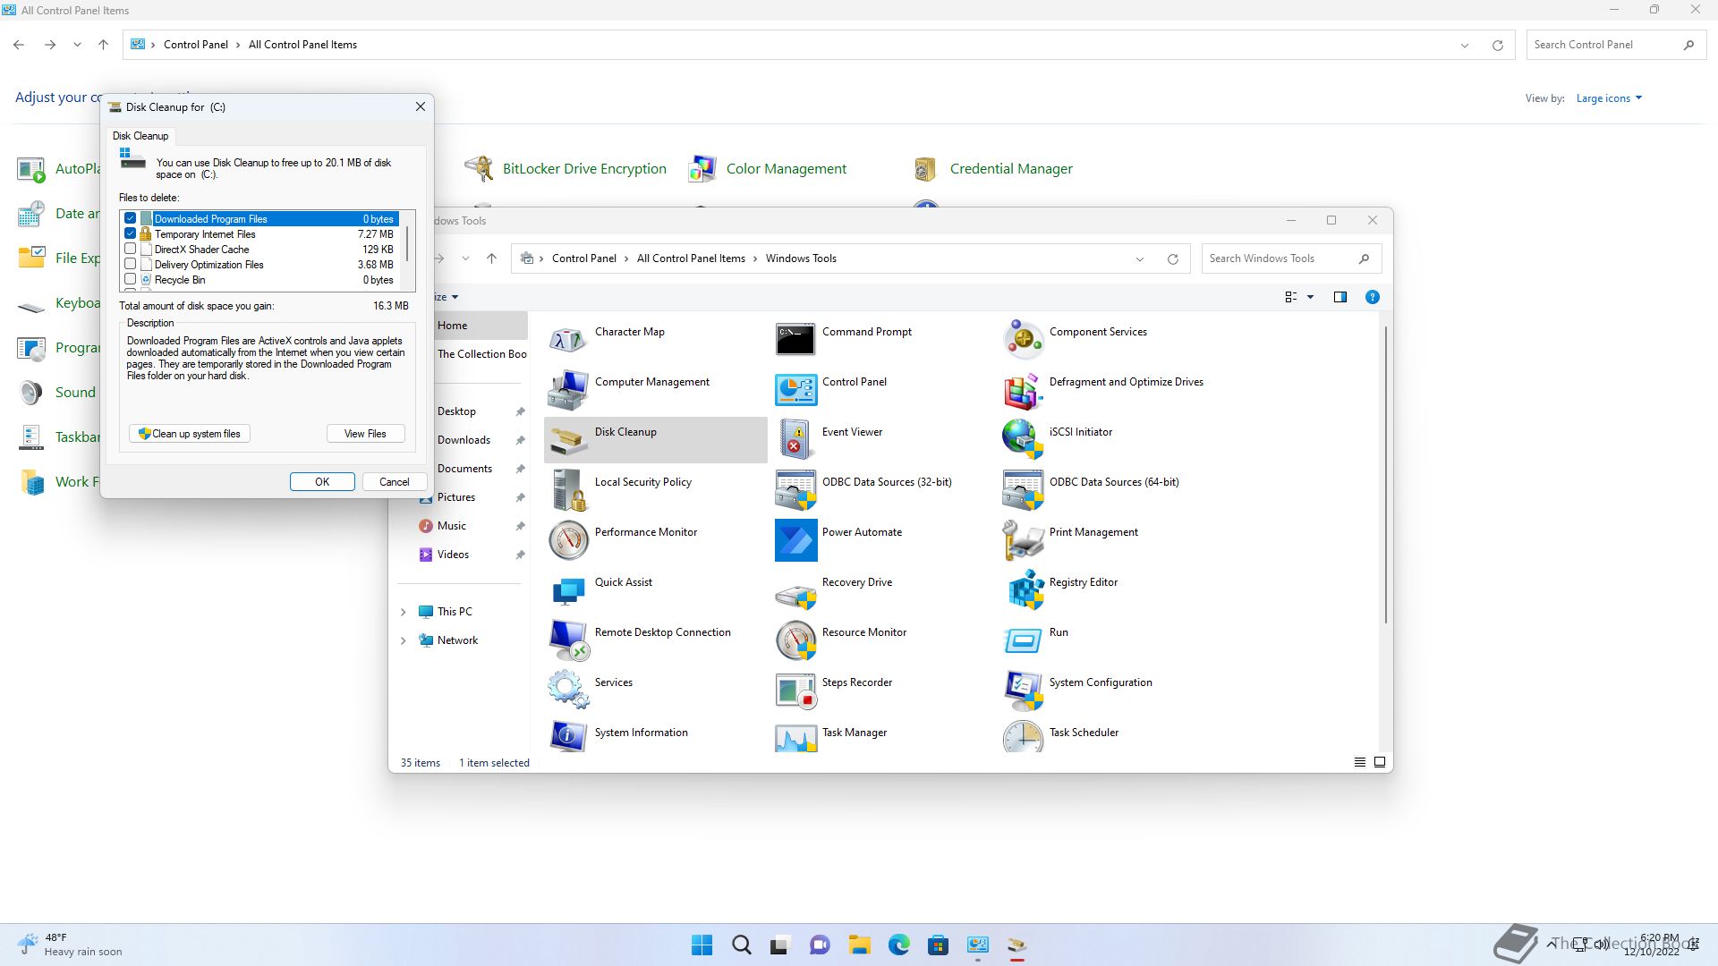Image resolution: width=1718 pixels, height=966 pixels.
Task: Open Control Panel address bar history dropdown
Action: coord(1465,46)
